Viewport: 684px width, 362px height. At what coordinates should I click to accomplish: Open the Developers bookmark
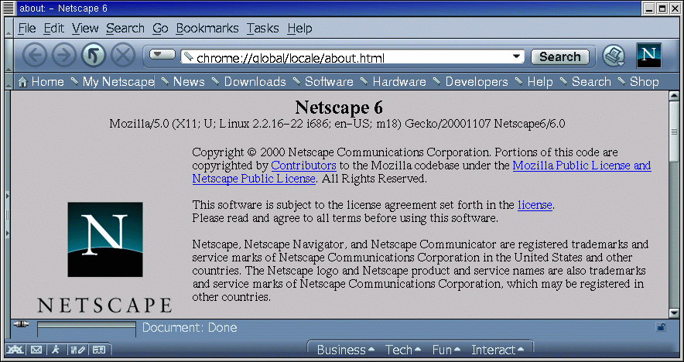point(470,81)
